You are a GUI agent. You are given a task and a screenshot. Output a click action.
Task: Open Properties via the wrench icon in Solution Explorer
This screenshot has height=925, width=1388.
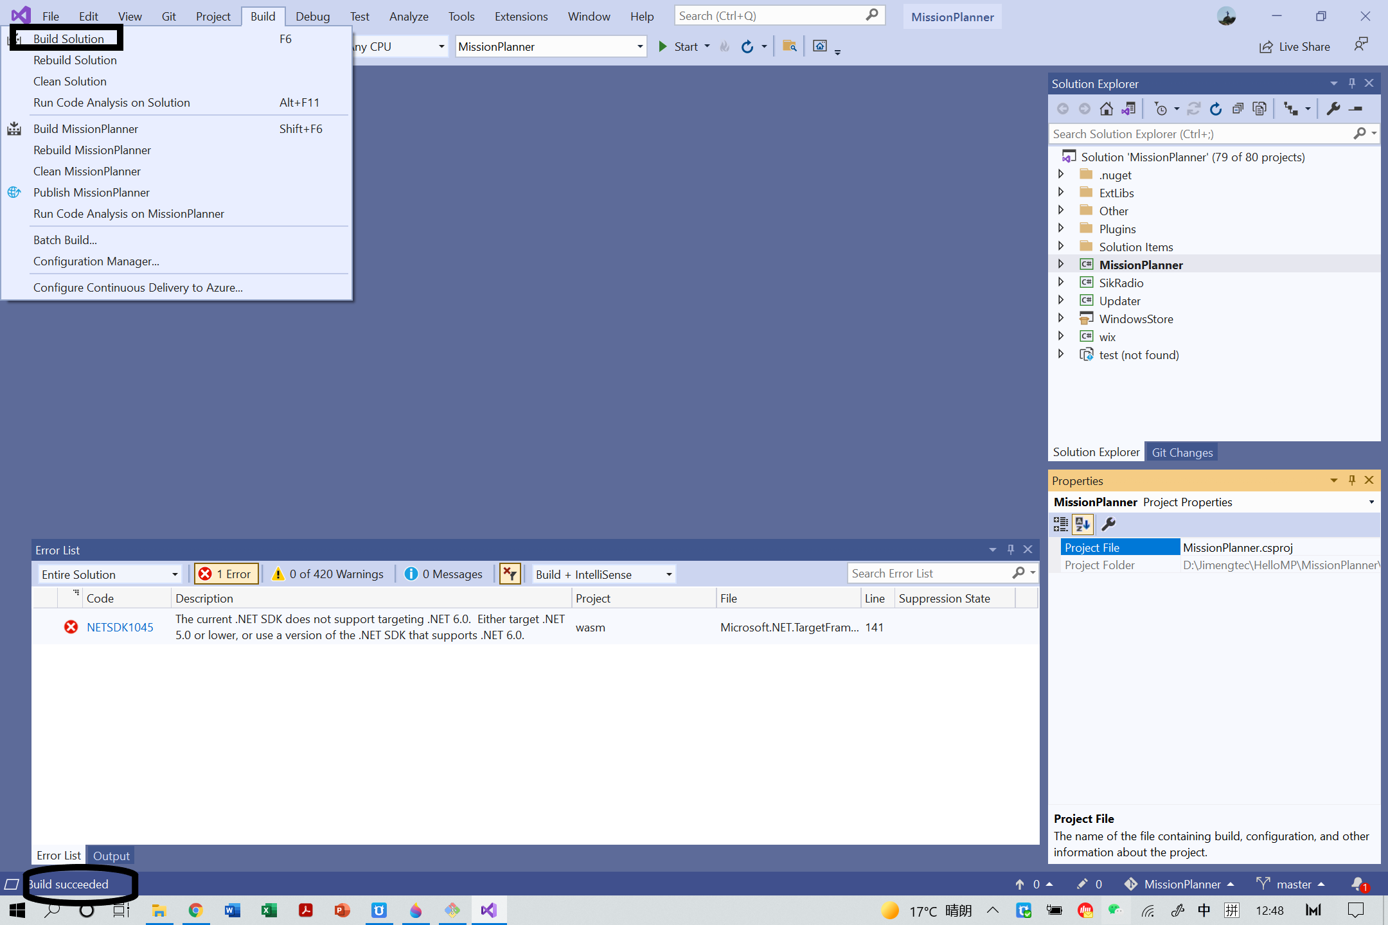[x=1333, y=109]
